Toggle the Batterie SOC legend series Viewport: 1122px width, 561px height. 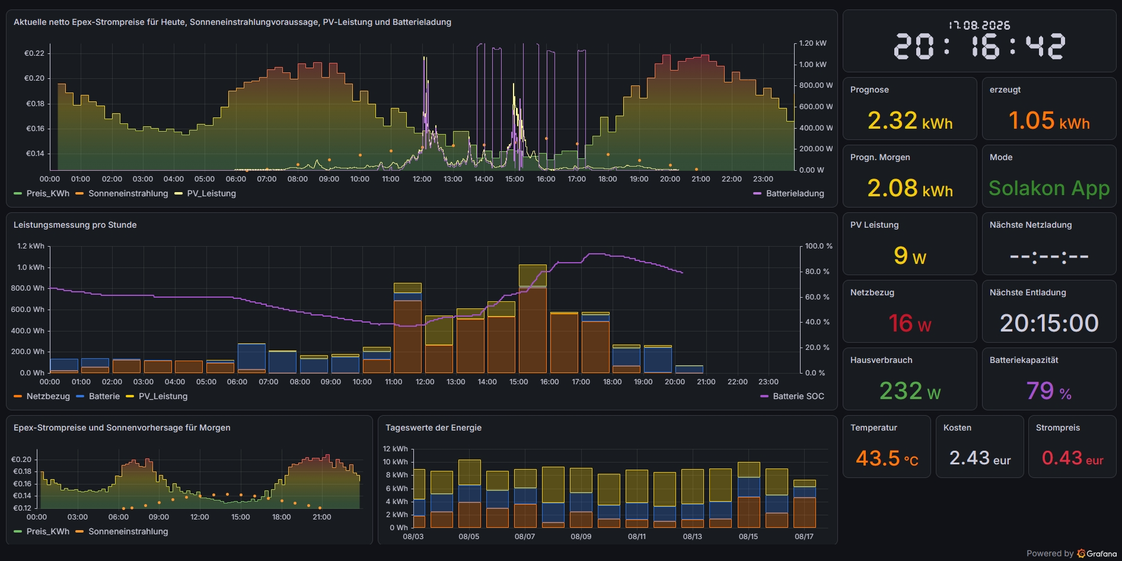[798, 396]
